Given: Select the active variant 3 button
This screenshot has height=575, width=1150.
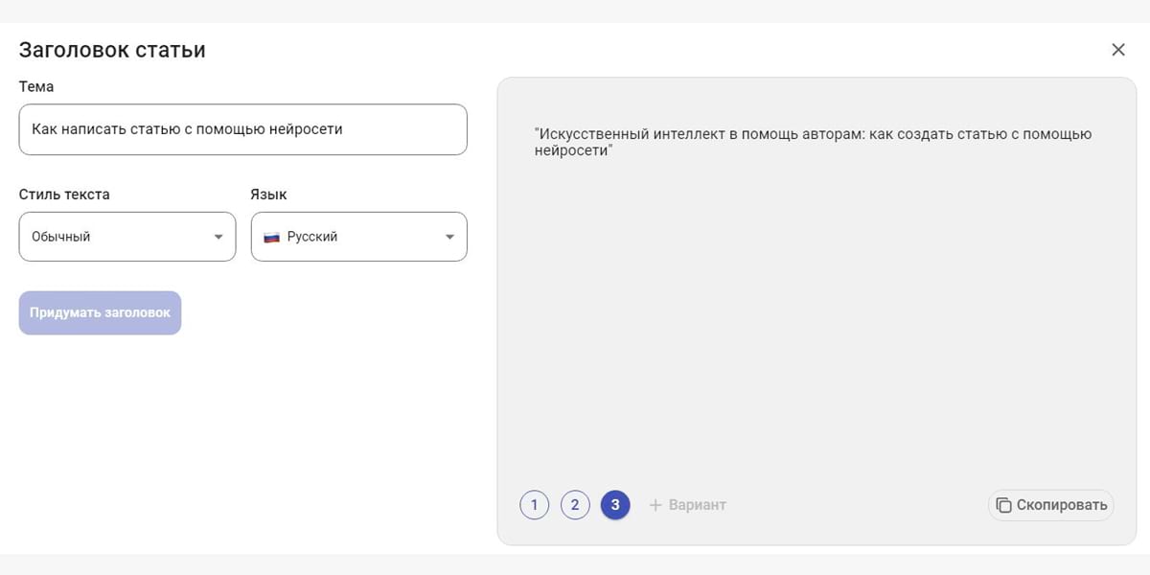Looking at the screenshot, I should (x=615, y=505).
